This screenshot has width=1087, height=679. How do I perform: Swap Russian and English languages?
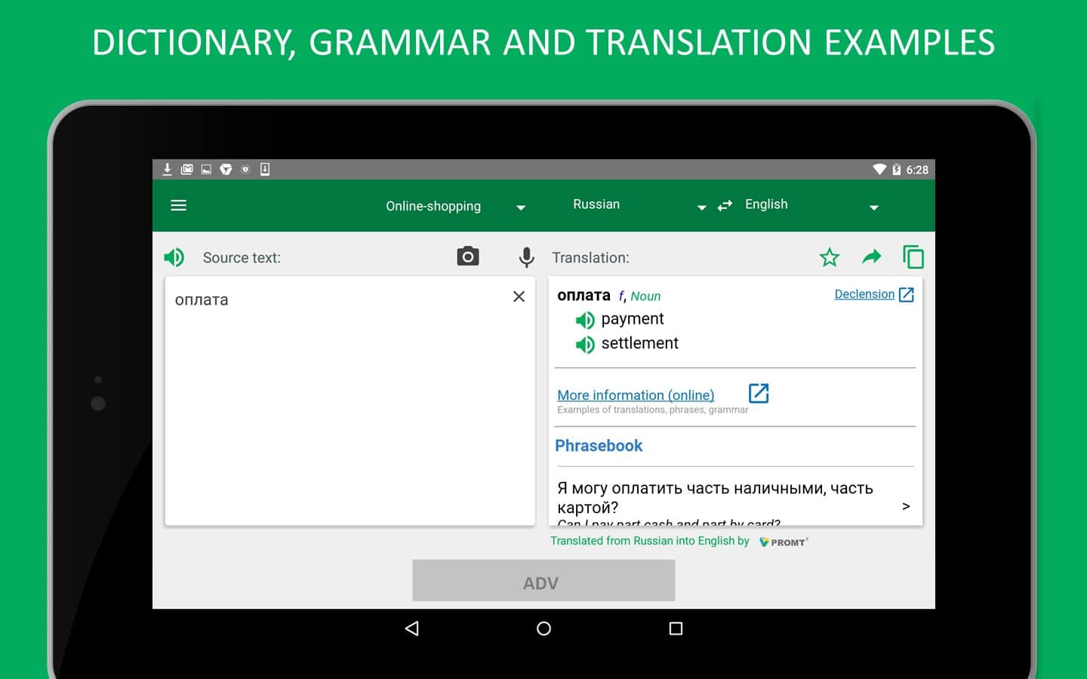tap(725, 205)
